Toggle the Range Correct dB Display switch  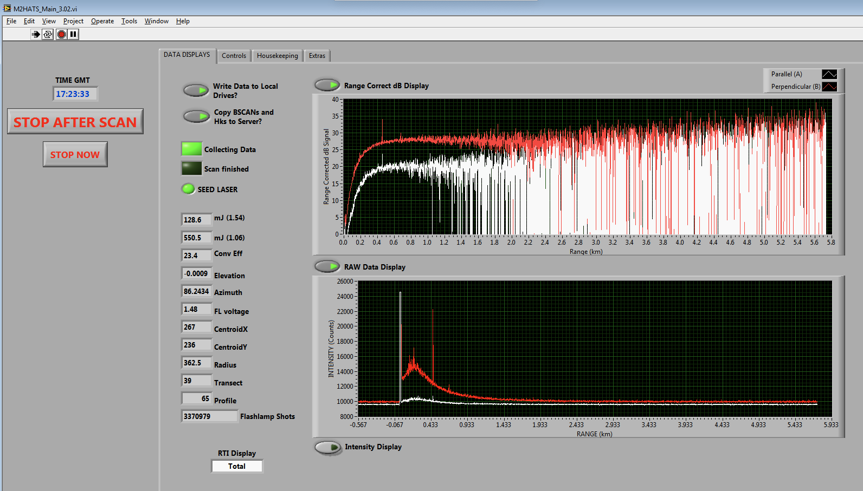(x=327, y=85)
